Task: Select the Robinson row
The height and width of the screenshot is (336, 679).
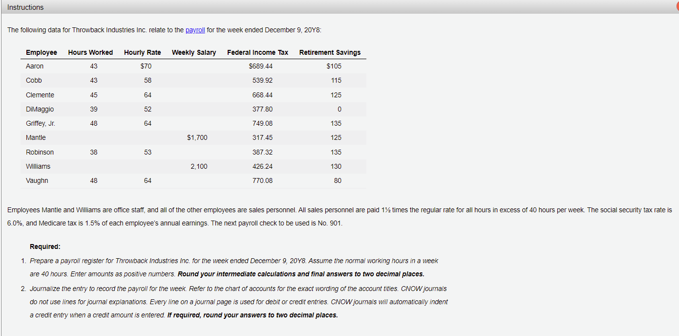Action: (x=40, y=152)
